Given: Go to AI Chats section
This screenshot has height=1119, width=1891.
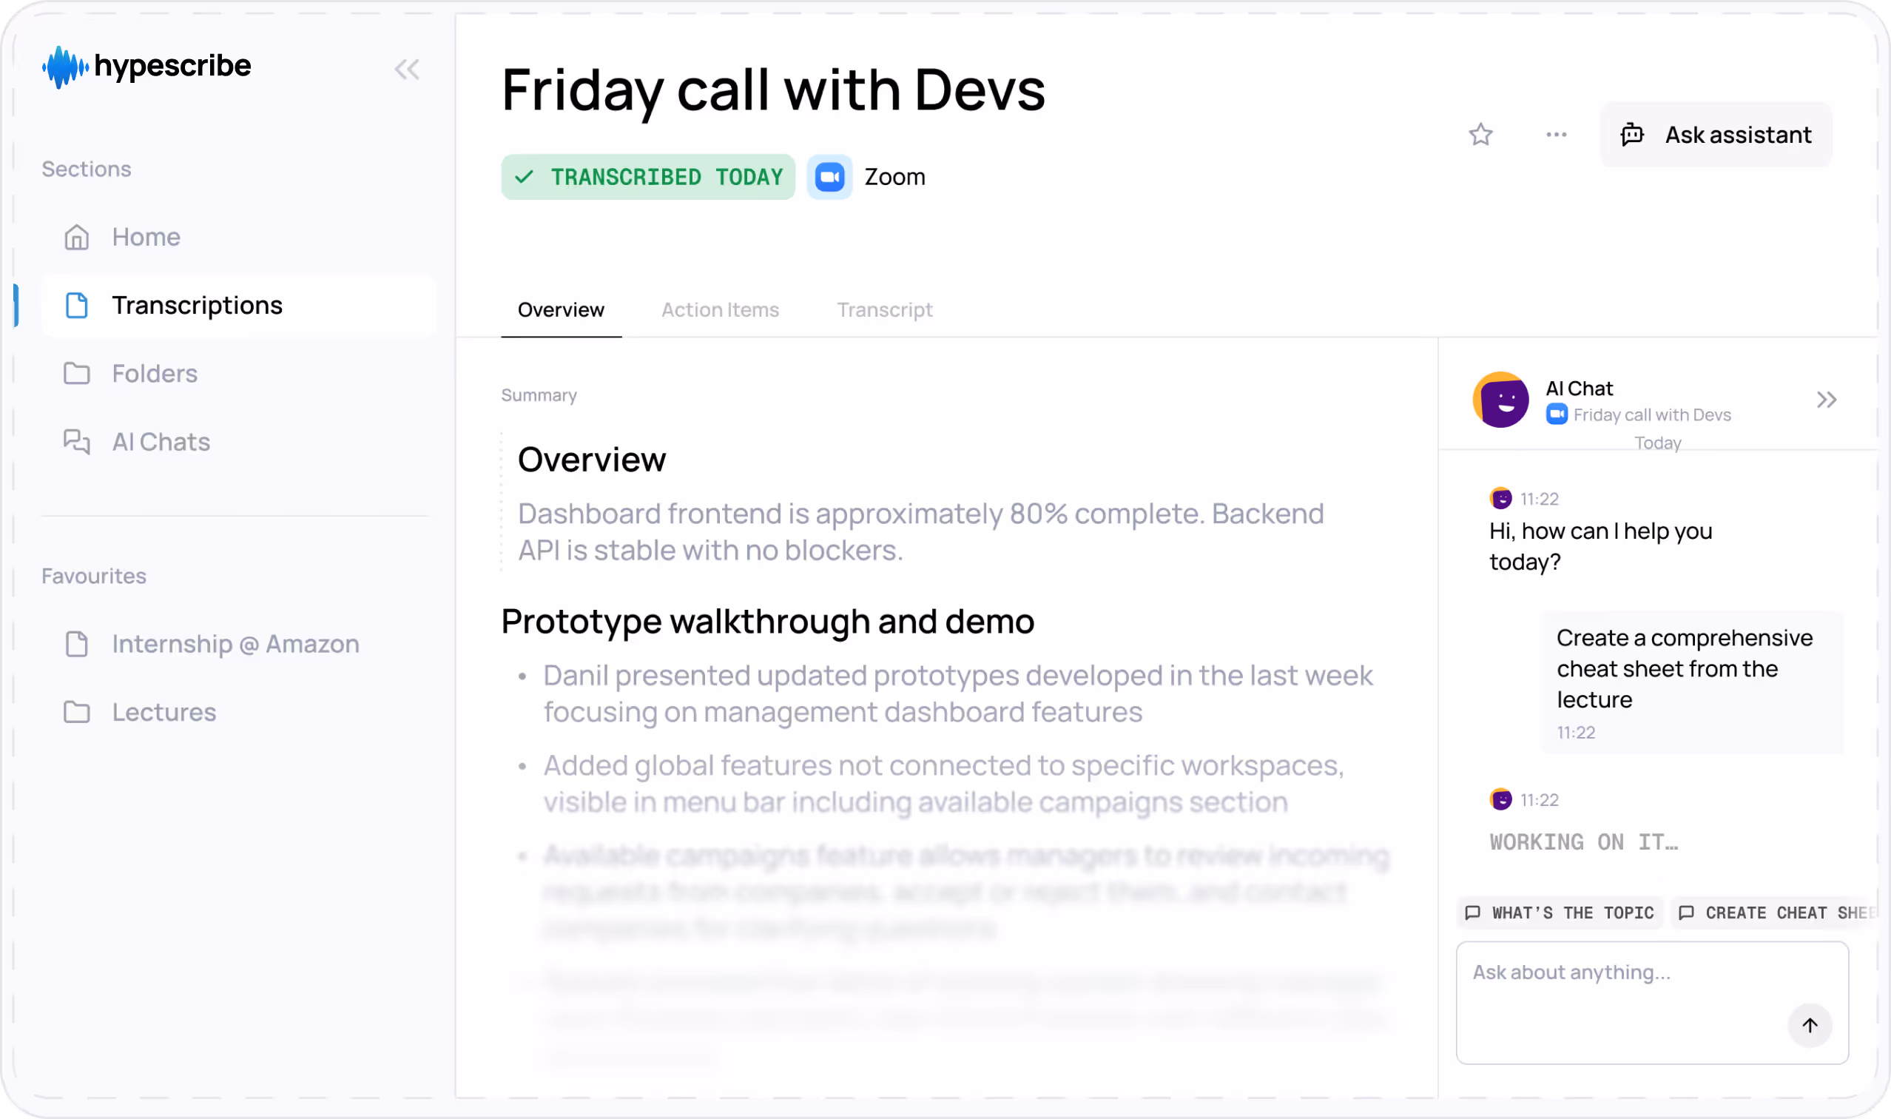Looking at the screenshot, I should (x=161, y=442).
